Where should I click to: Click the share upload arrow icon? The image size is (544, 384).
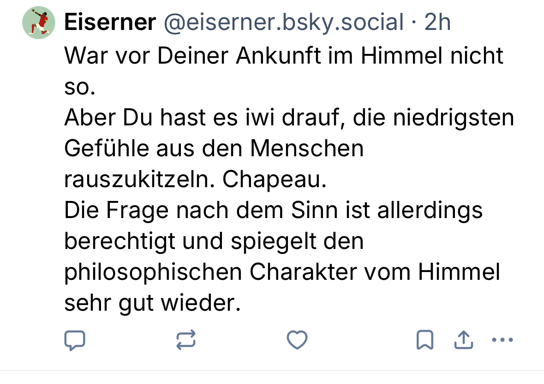pos(463,341)
